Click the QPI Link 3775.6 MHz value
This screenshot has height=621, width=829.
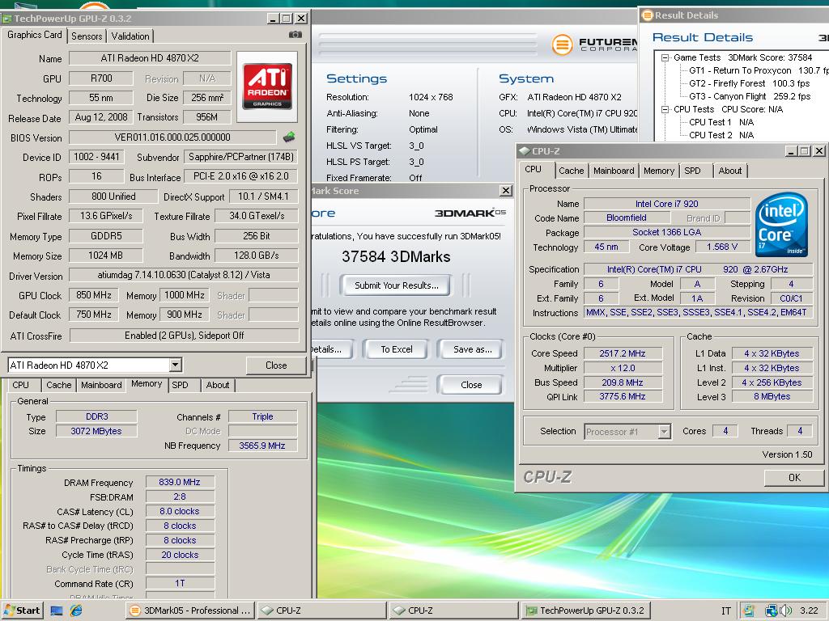[x=623, y=396]
